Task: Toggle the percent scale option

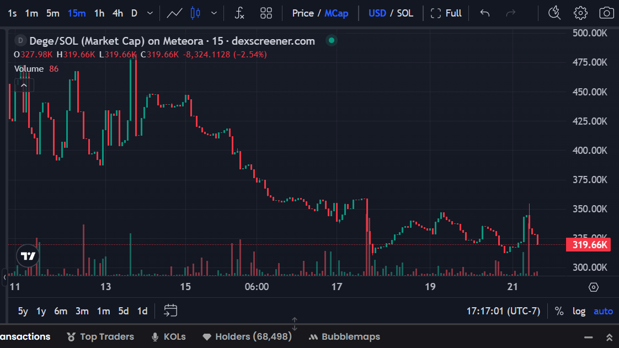Action: (x=559, y=311)
